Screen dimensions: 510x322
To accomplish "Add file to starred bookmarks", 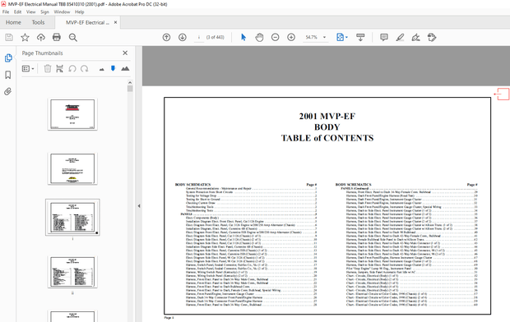I will click(x=25, y=37).
